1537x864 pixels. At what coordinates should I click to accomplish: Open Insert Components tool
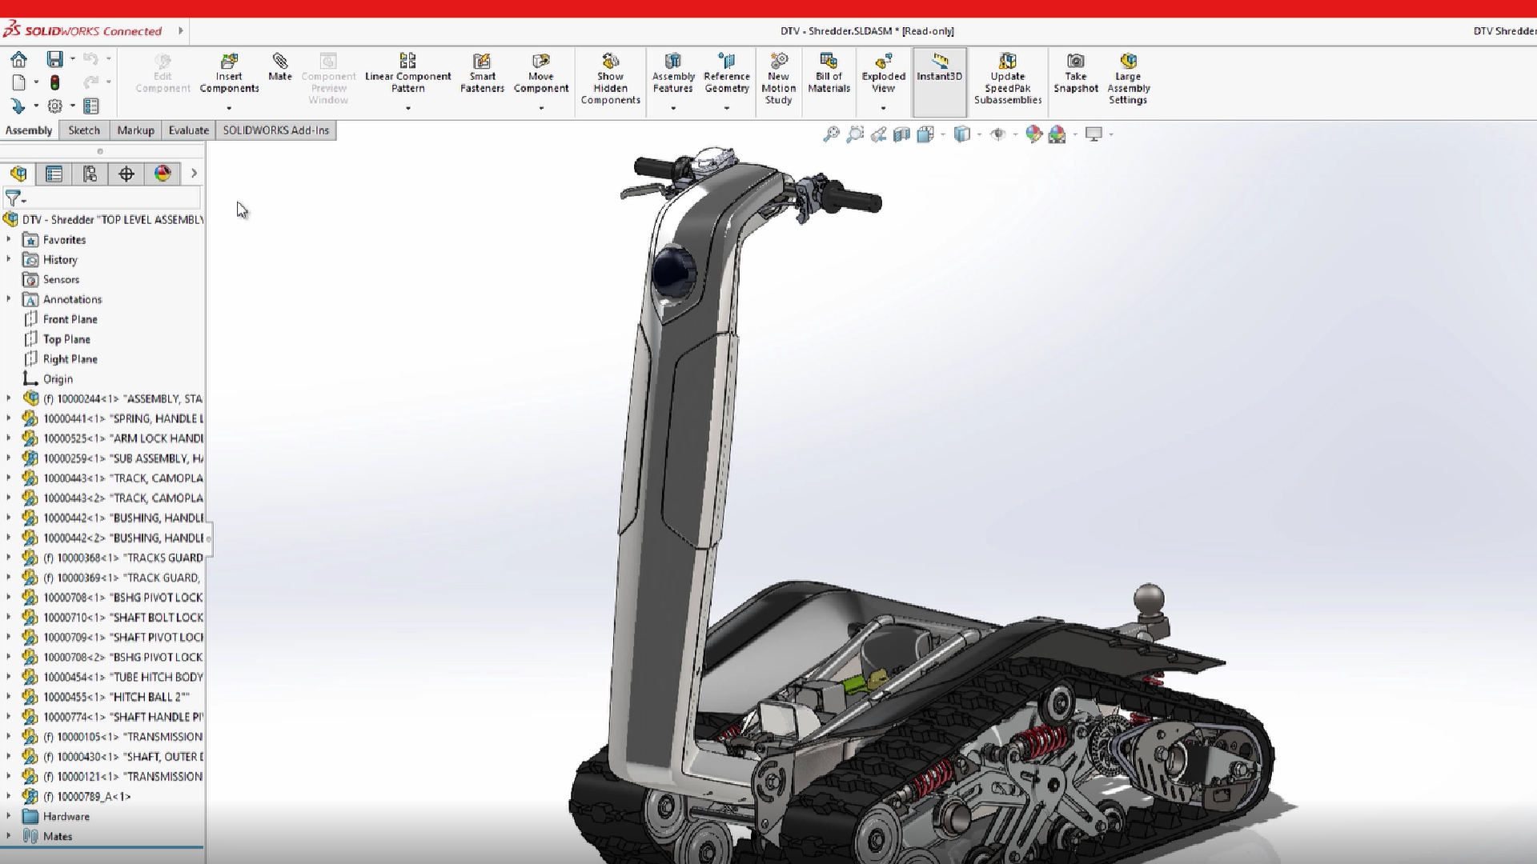point(229,74)
